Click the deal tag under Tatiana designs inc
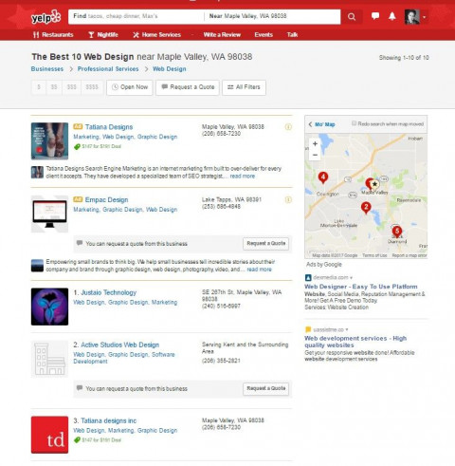This screenshot has height=466, width=455. [x=98, y=440]
